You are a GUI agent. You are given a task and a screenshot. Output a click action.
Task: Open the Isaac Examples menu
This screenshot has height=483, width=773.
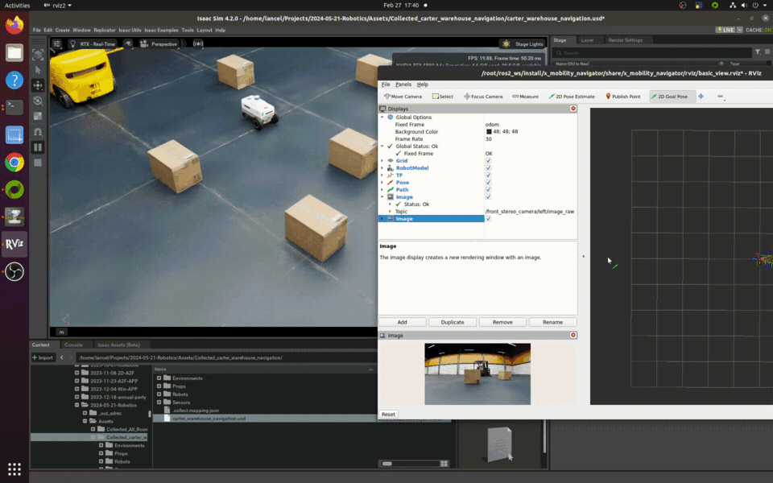(x=161, y=30)
